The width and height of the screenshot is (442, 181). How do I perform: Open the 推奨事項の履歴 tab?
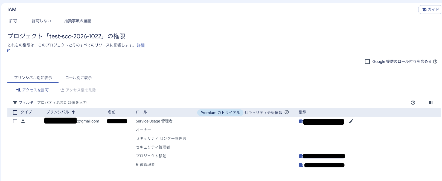pyautogui.click(x=78, y=21)
